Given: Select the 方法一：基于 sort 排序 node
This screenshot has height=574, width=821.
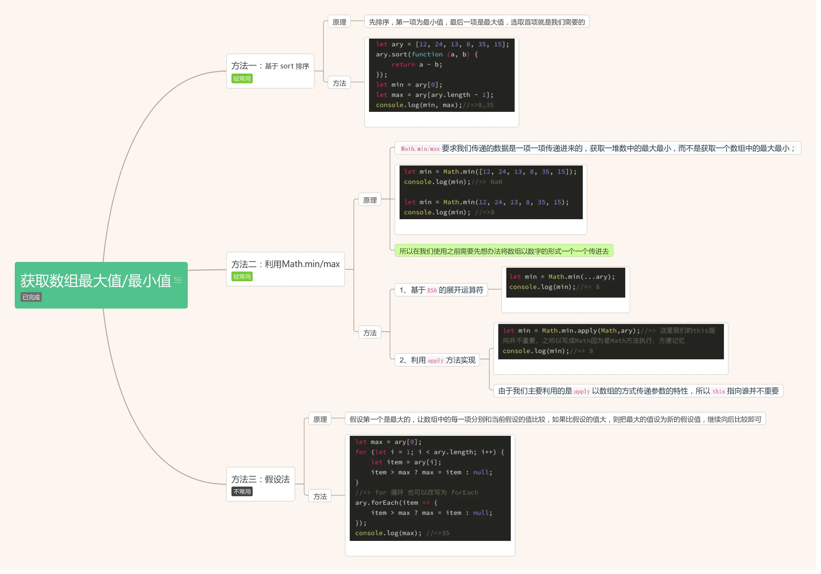Looking at the screenshot, I should coord(270,66).
